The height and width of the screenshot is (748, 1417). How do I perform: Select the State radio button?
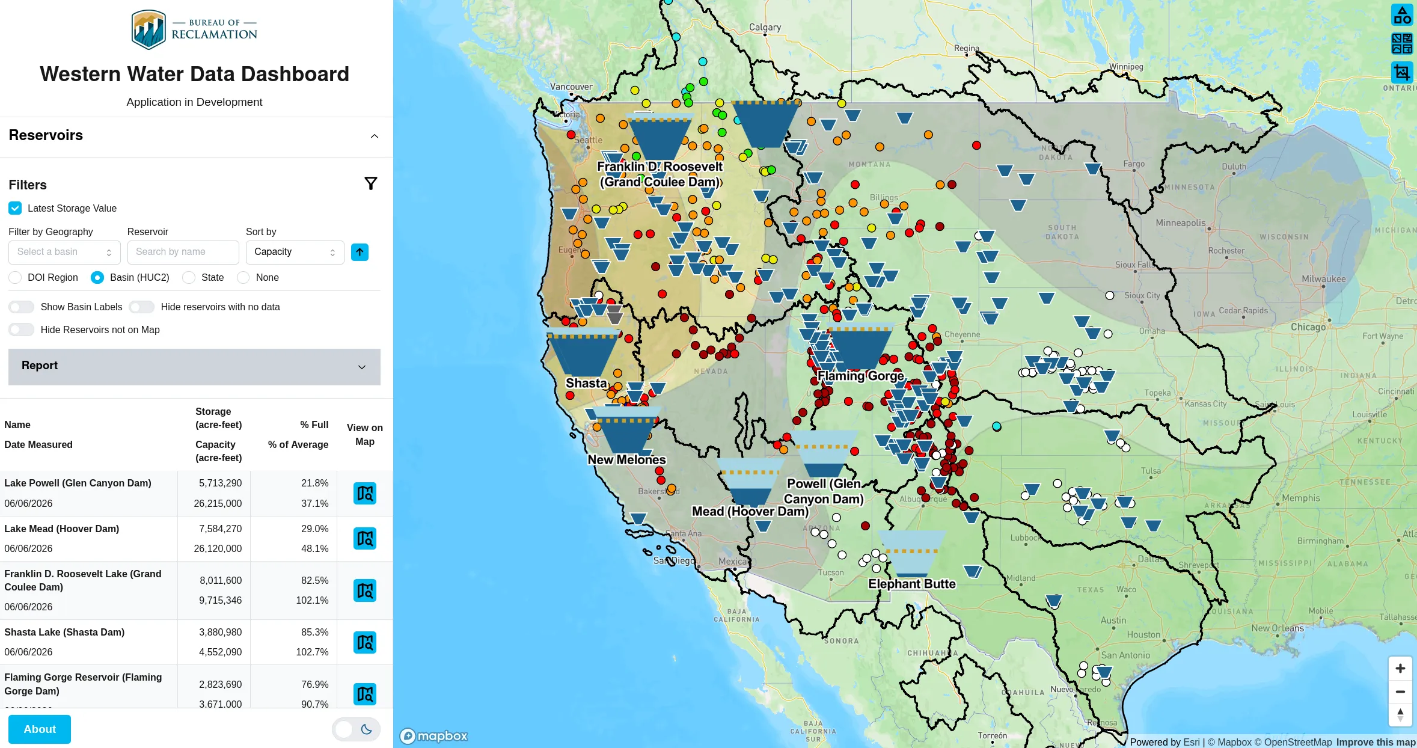tap(189, 278)
